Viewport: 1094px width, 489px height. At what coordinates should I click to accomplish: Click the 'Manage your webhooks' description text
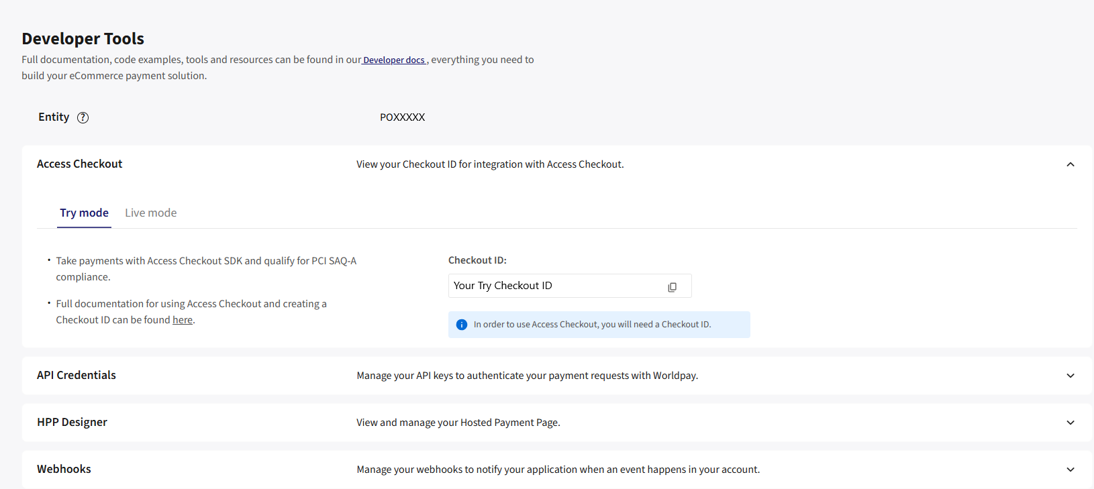[558, 470]
